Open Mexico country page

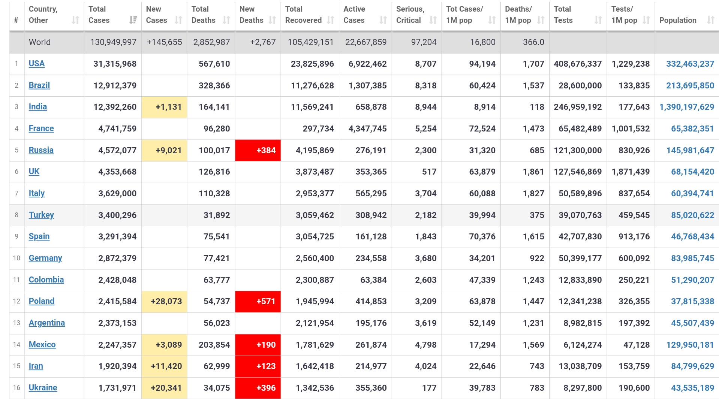point(42,345)
